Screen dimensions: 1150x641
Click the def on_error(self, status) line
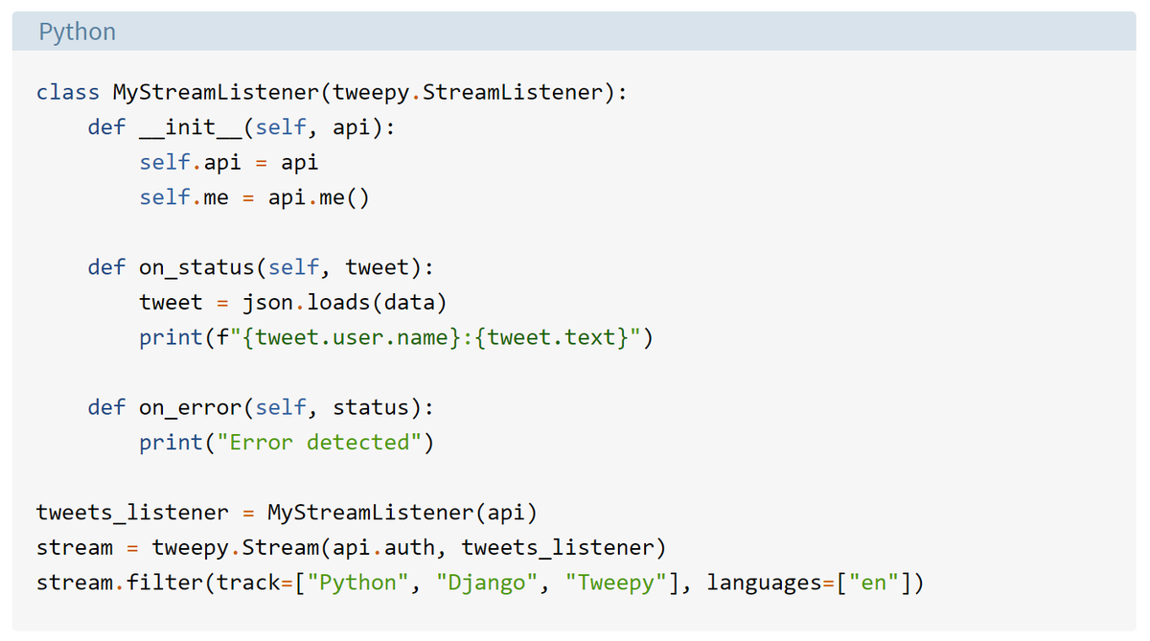click(x=261, y=407)
